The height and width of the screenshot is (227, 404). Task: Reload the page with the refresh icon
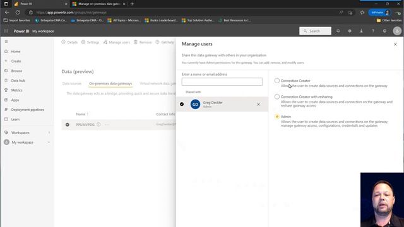18,13
